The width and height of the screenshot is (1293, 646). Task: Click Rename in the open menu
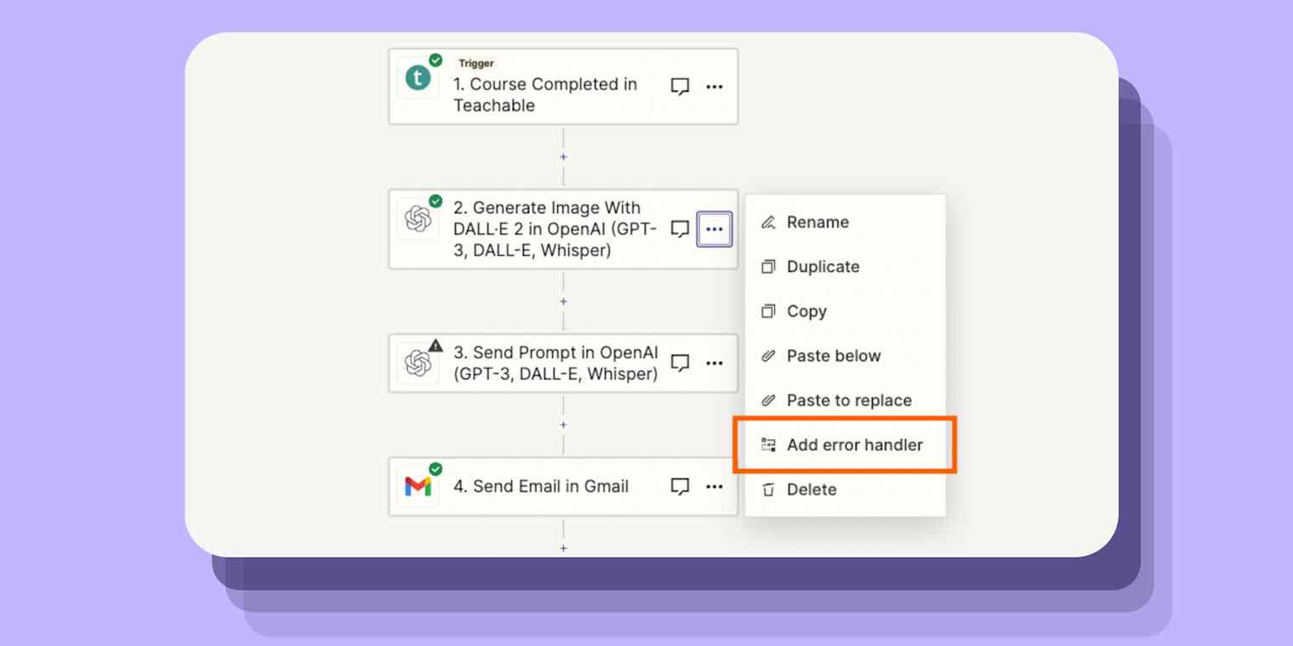pos(817,222)
